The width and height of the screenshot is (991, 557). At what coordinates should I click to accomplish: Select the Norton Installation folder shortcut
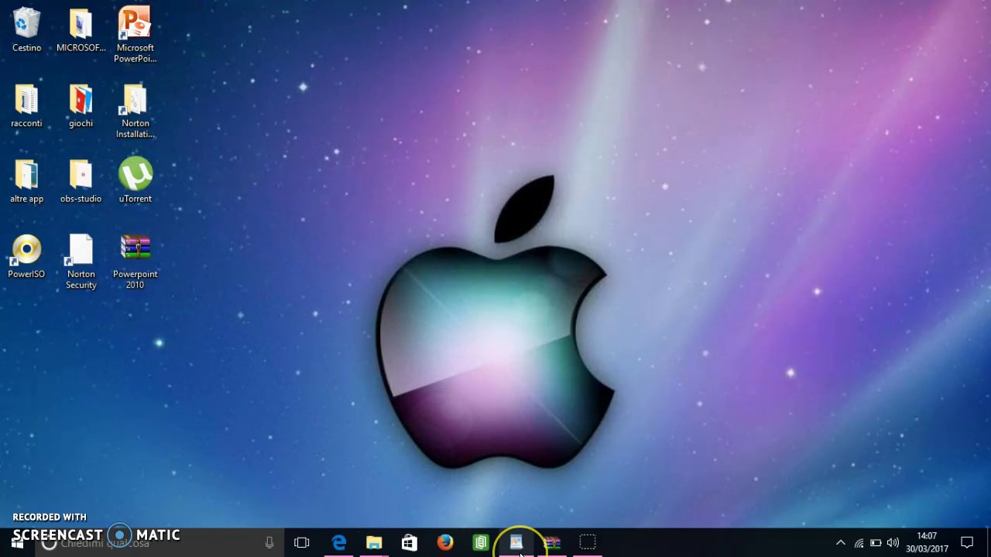click(135, 111)
